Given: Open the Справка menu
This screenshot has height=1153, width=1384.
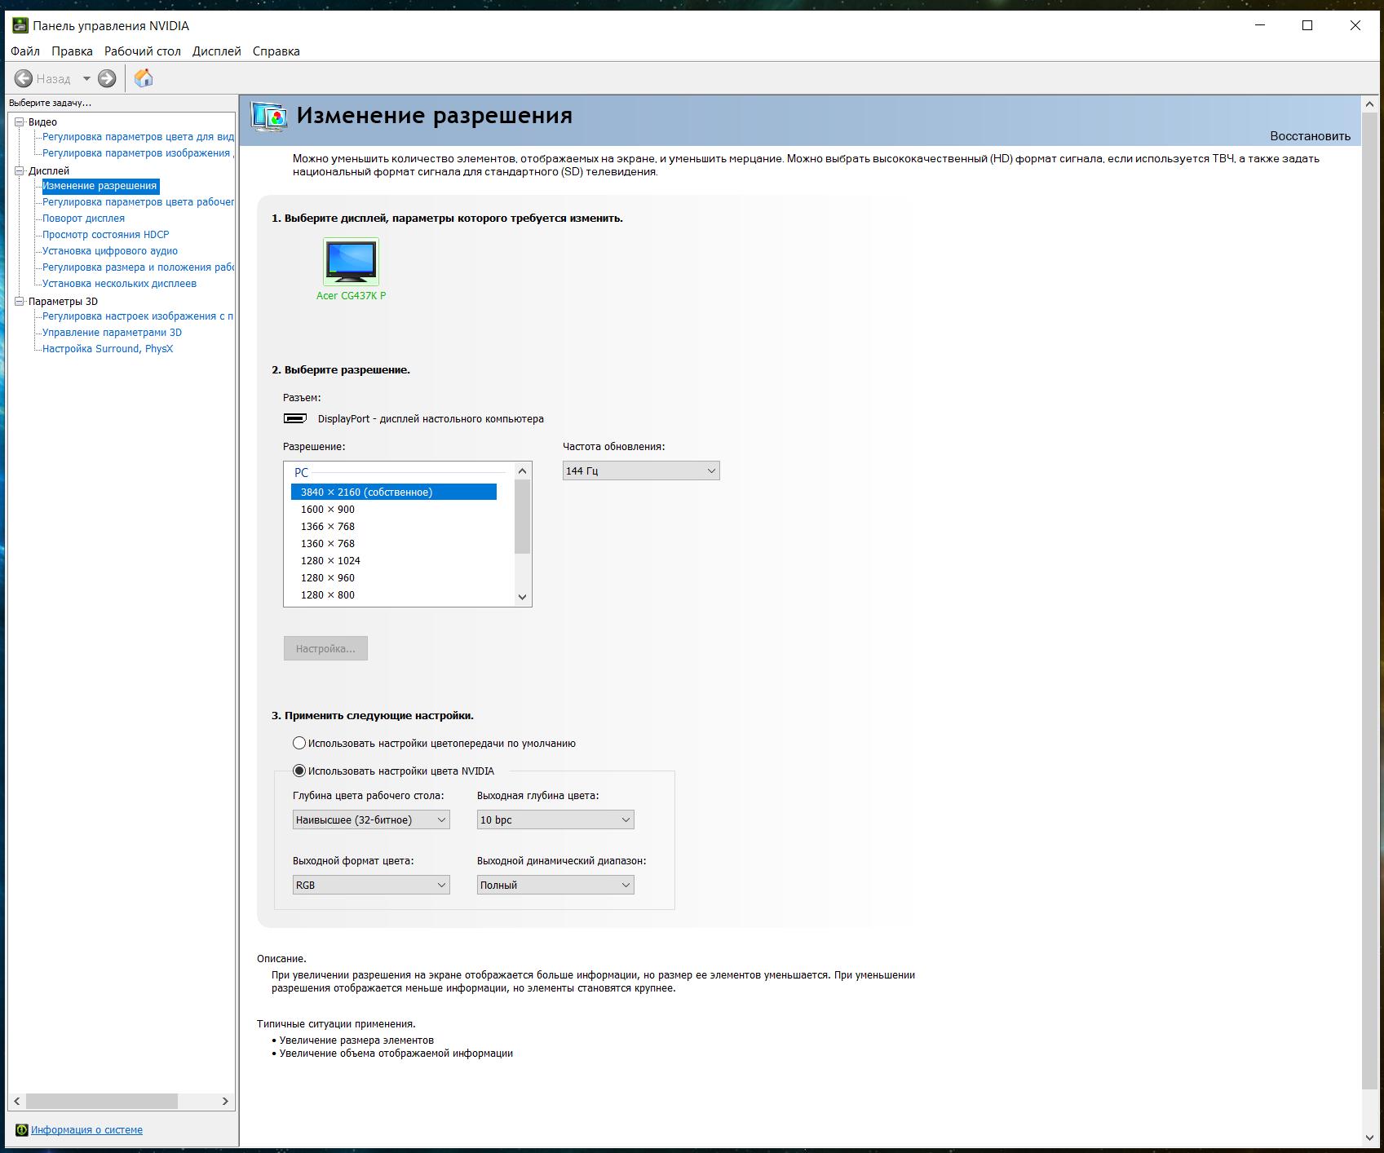Looking at the screenshot, I should tap(276, 51).
